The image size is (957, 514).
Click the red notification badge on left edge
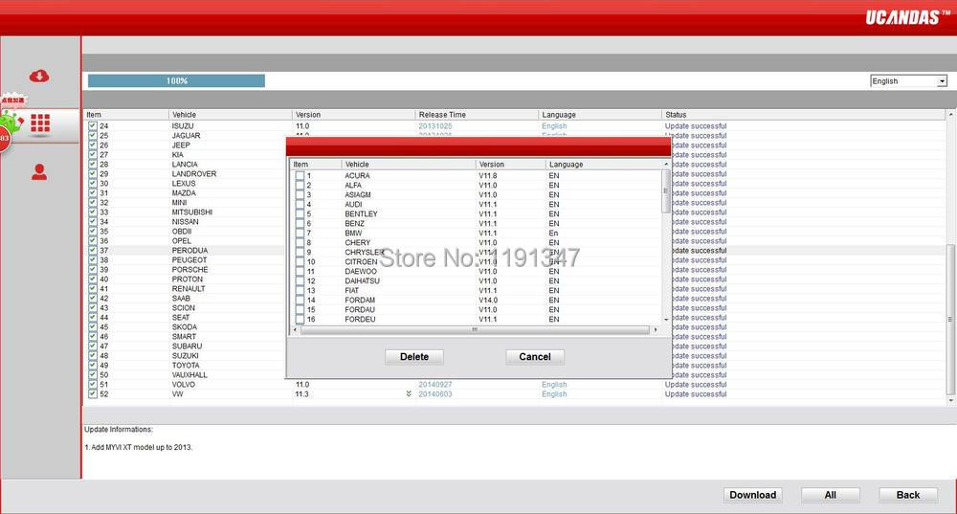click(x=4, y=139)
